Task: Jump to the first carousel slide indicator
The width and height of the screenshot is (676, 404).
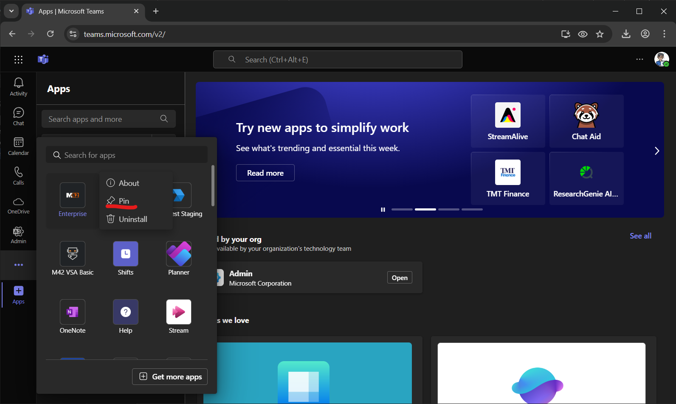Action: tap(402, 209)
